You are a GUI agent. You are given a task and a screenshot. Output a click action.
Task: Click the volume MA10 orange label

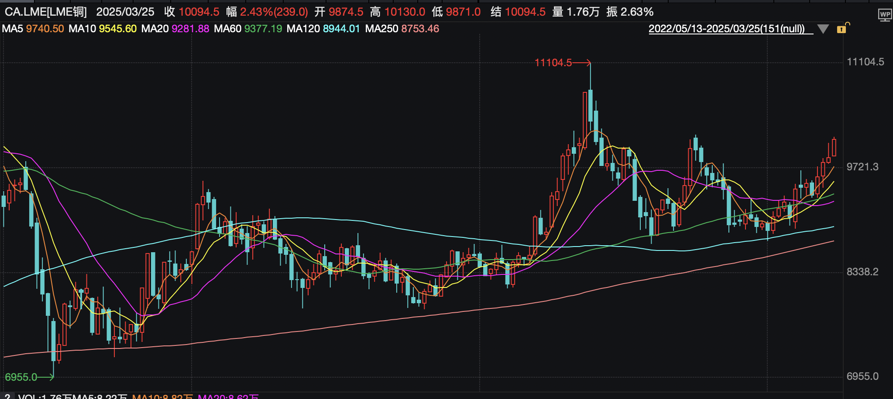[x=162, y=396]
